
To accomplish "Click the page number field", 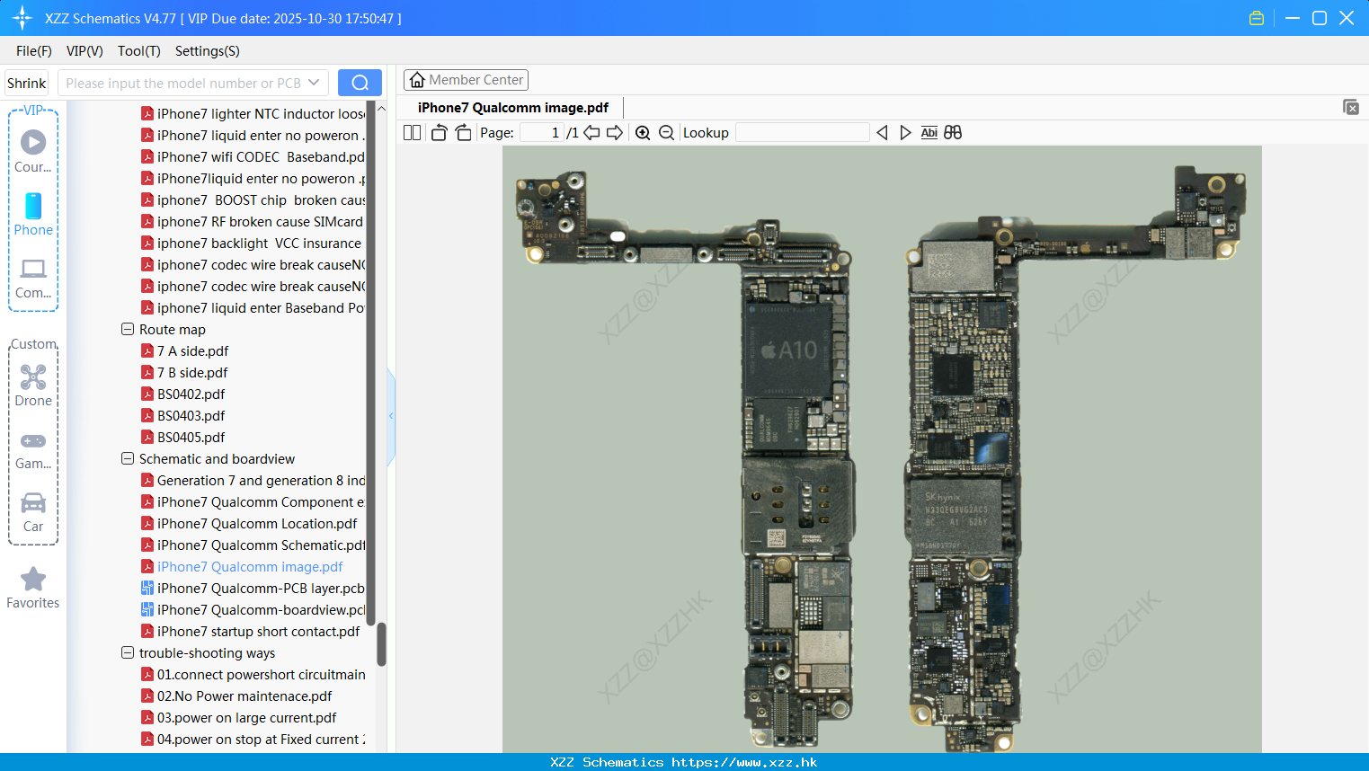I will pos(541,132).
